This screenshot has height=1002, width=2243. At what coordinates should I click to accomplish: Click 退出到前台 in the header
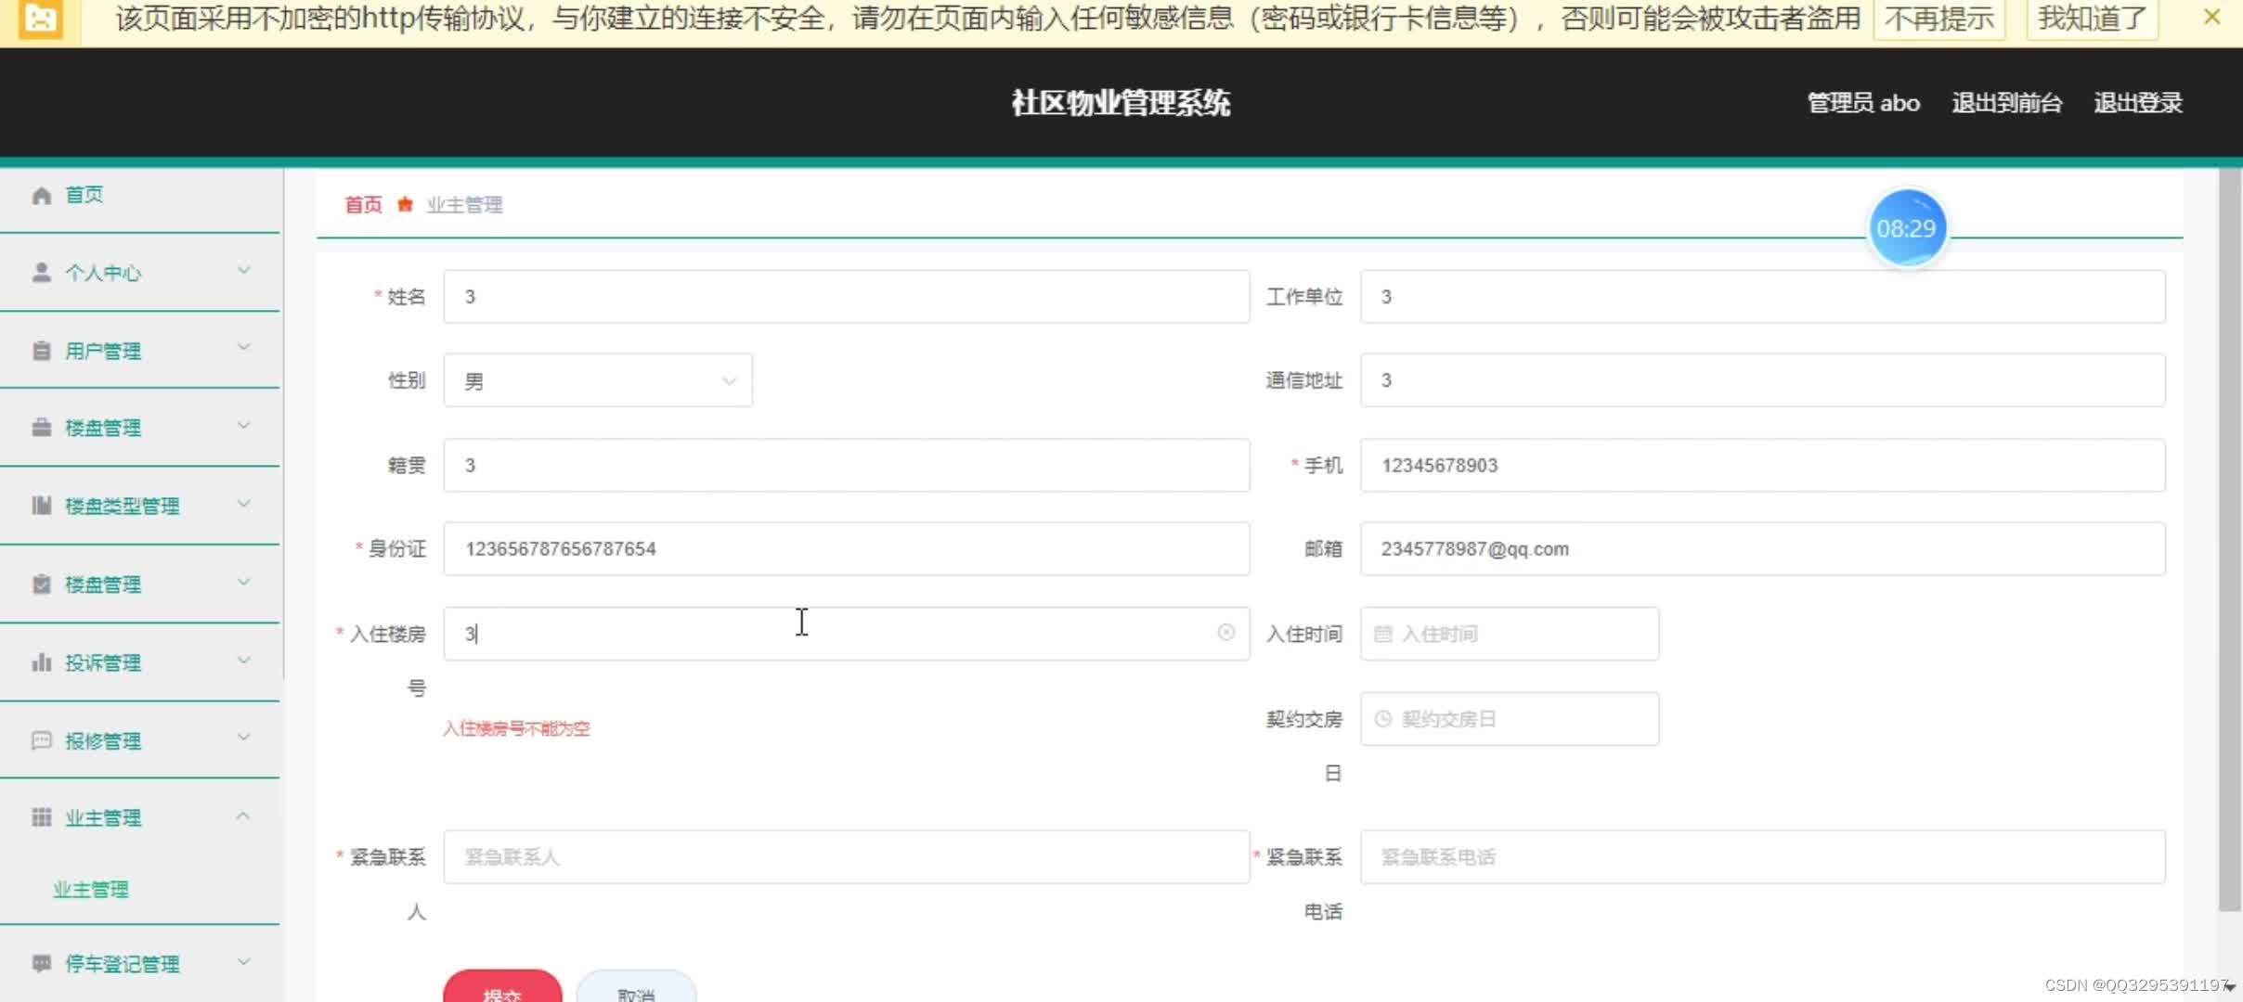2006,103
